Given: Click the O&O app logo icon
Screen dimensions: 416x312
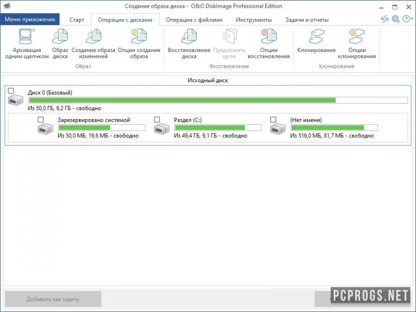Looking at the screenshot, I should coord(7,6).
